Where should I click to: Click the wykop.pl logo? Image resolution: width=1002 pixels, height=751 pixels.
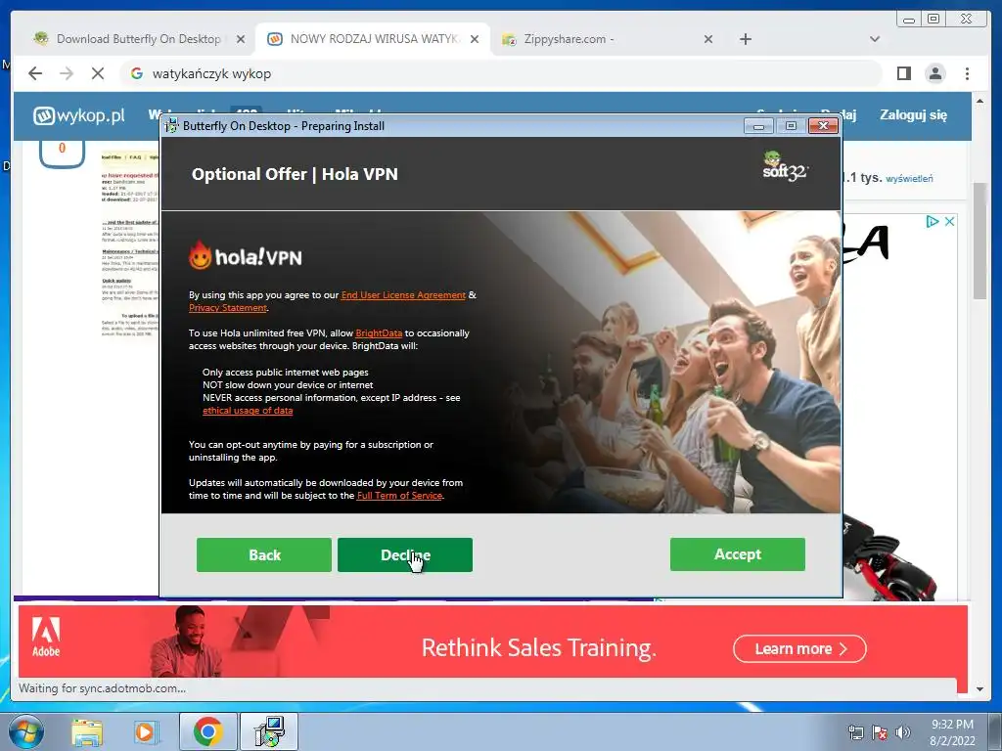pyautogui.click(x=78, y=115)
